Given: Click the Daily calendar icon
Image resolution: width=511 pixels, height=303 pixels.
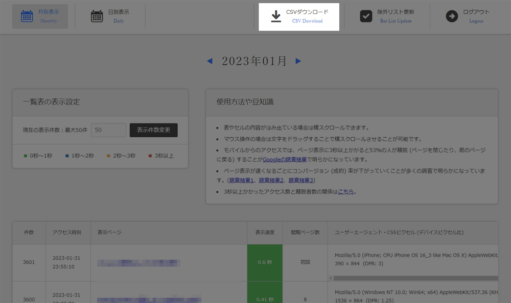Looking at the screenshot, I should (97, 16).
